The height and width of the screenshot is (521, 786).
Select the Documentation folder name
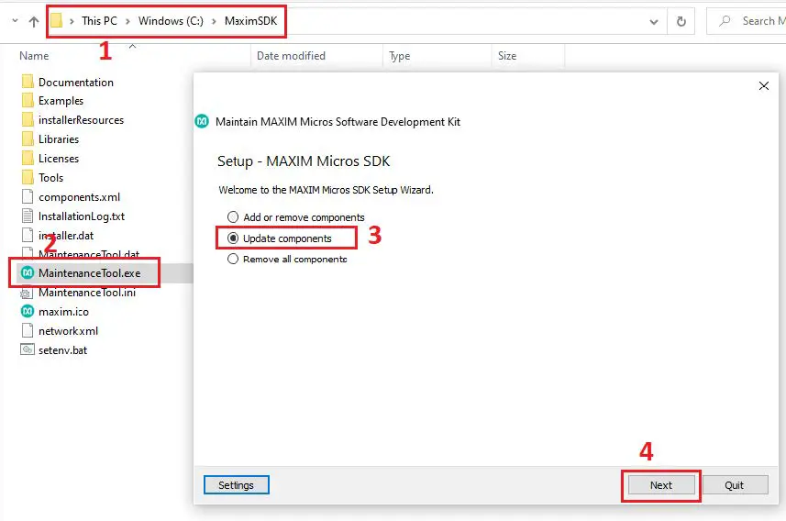point(76,83)
